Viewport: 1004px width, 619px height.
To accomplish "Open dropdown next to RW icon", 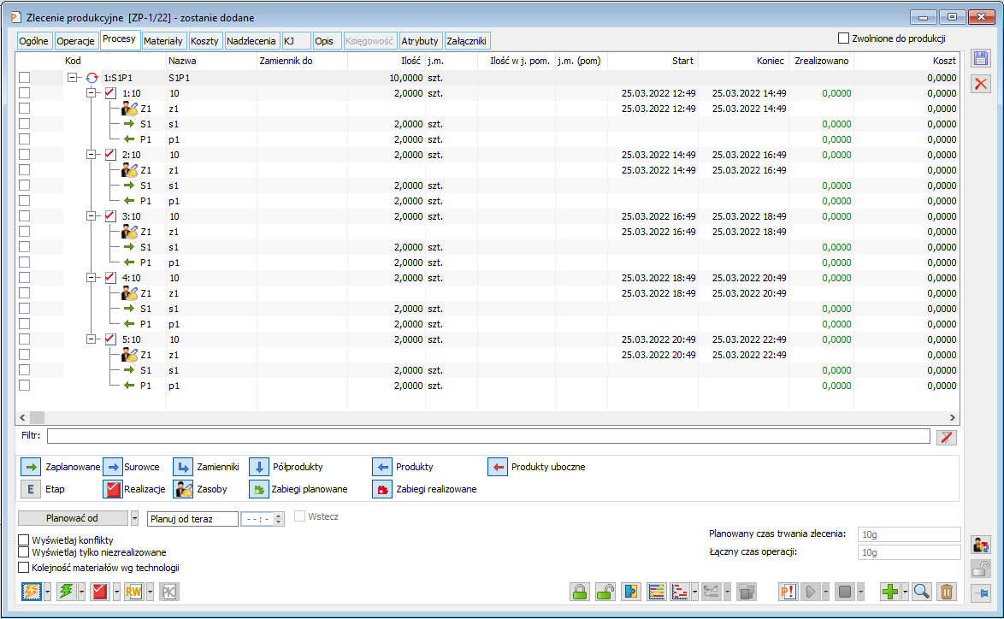I will click(x=150, y=592).
